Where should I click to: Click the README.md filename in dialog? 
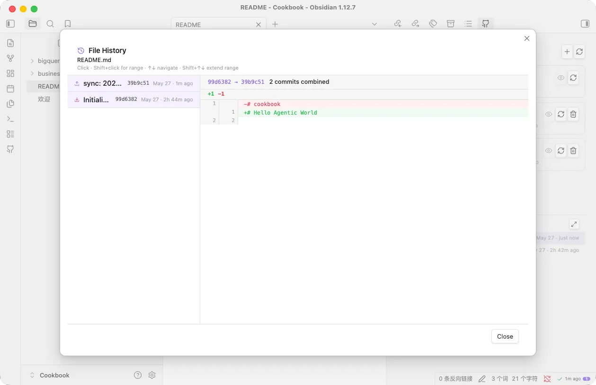94,60
